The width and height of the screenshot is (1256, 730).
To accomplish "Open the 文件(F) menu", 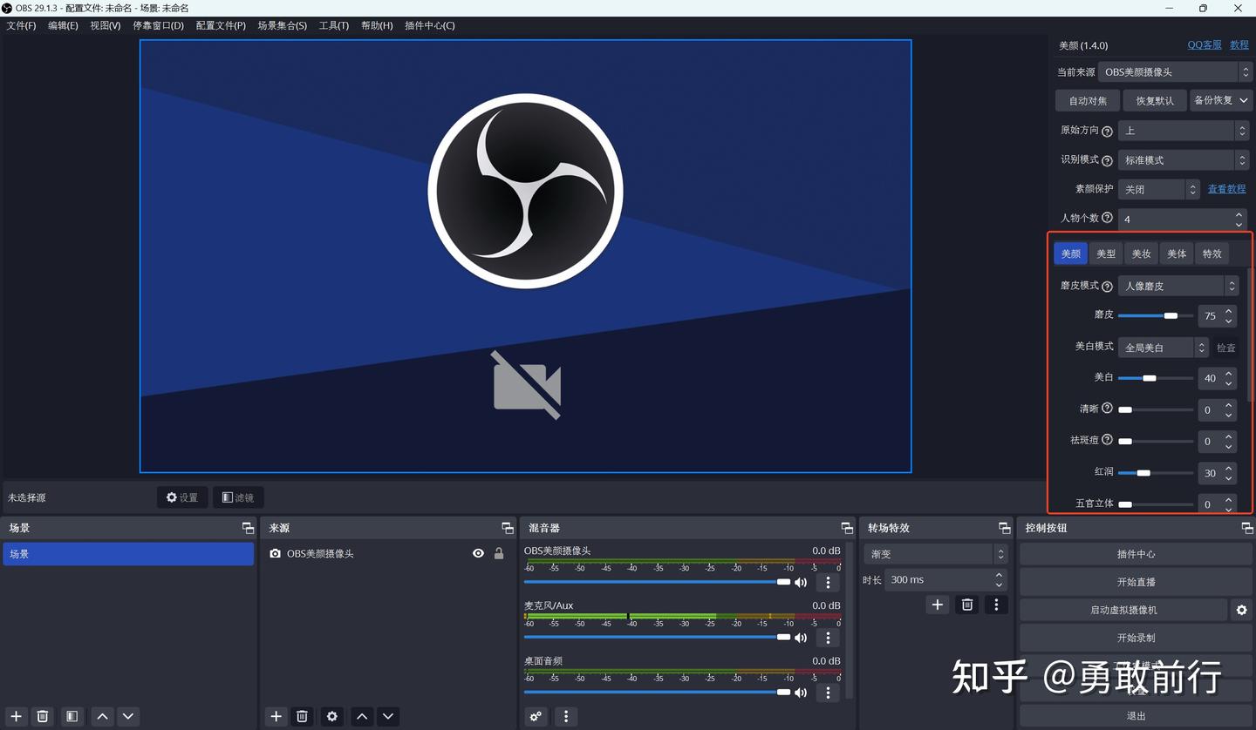I will coord(21,25).
